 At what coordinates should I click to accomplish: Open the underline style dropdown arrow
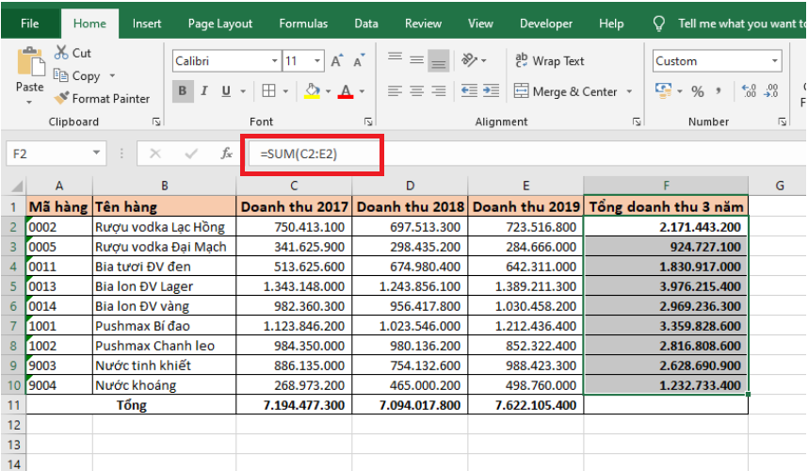(x=243, y=91)
